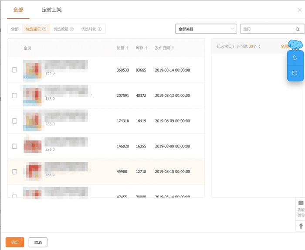The width and height of the screenshot is (305, 250).
Task: Click the 功能引导 guide book icon
Action: tap(301, 203)
